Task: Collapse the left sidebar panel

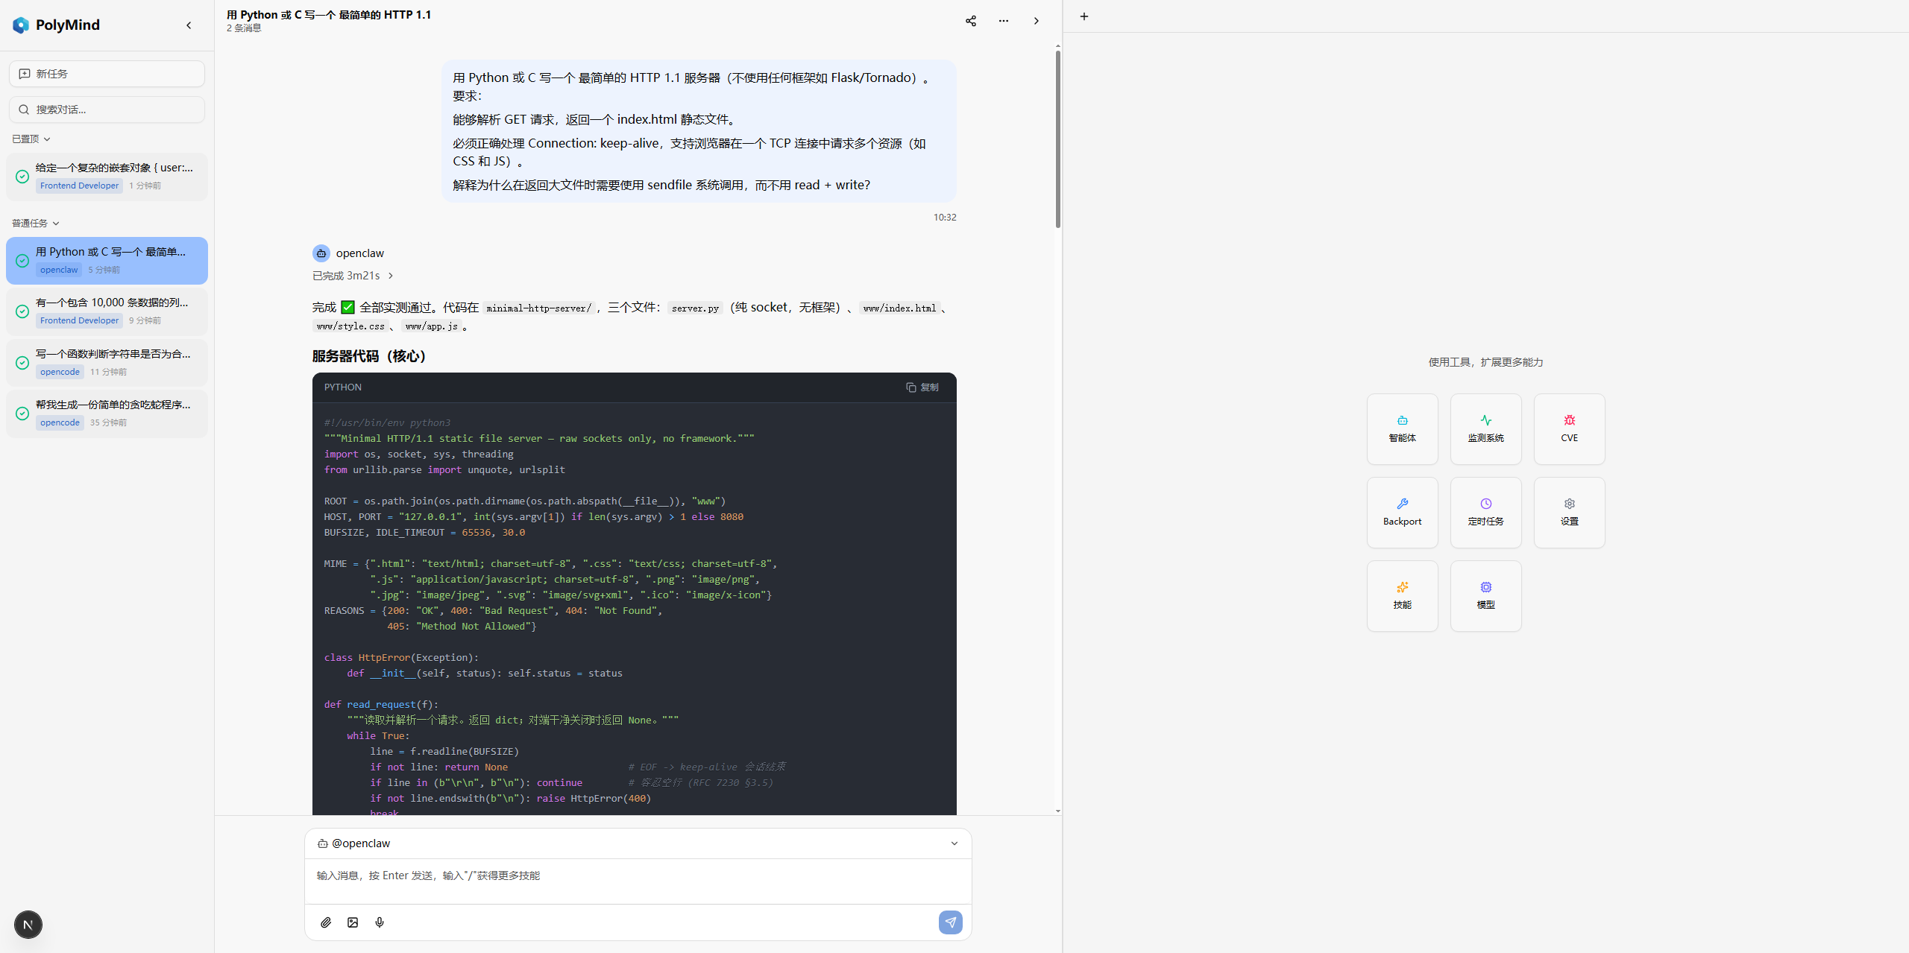Action: click(x=189, y=25)
